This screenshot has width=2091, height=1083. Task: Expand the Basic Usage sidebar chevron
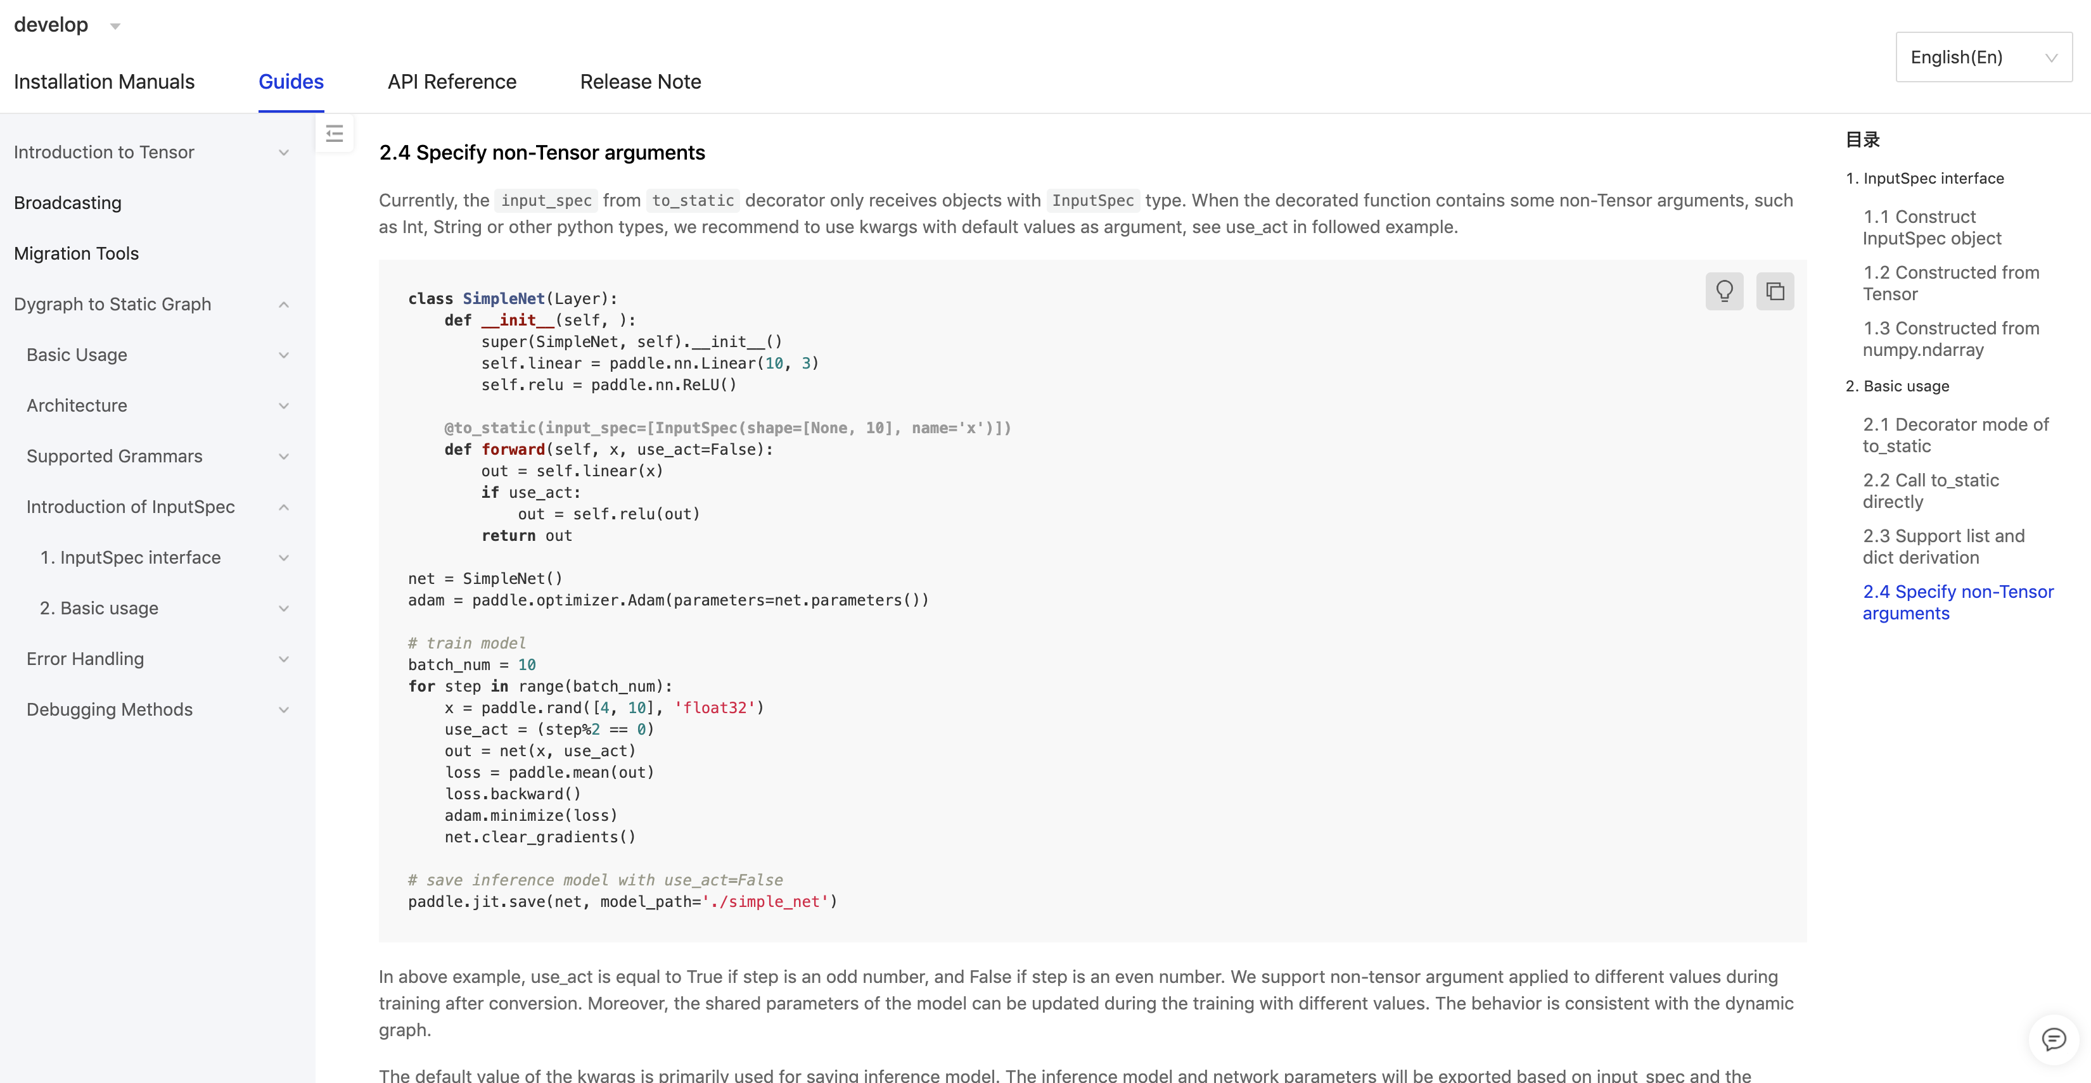[x=283, y=355]
